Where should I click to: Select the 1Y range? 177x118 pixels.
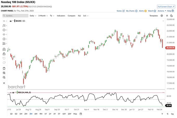(46, 114)
